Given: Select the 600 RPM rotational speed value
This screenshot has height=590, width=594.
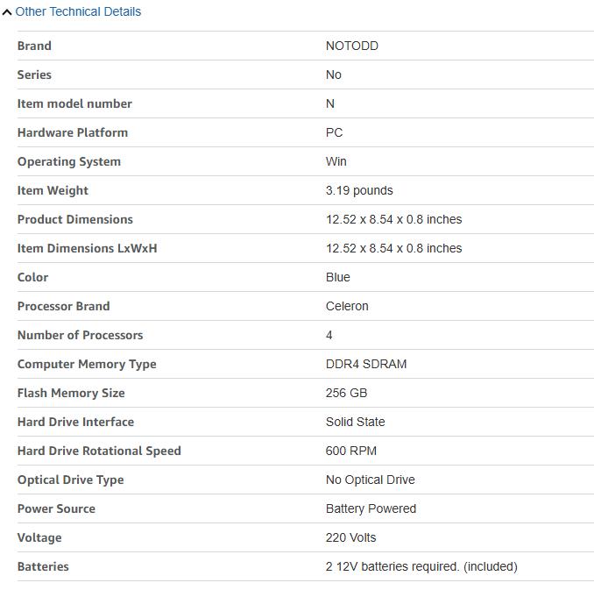Looking at the screenshot, I should pyautogui.click(x=350, y=451).
